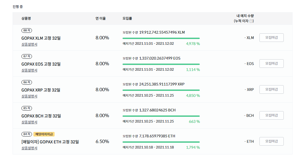
Task: Click amount 19,912,742.55457496 XLM
Action: tap(162, 32)
